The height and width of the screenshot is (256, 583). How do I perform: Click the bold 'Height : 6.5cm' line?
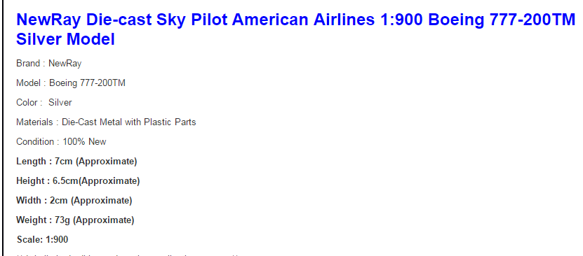coord(78,181)
